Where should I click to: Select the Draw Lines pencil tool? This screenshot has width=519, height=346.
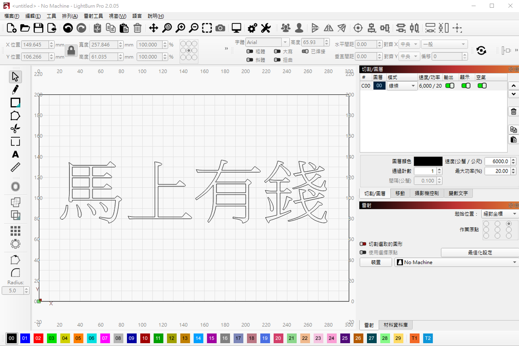coord(15,90)
